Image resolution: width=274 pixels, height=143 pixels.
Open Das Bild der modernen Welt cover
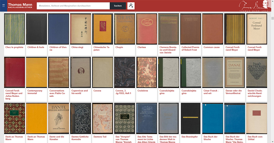click(x=169, y=118)
